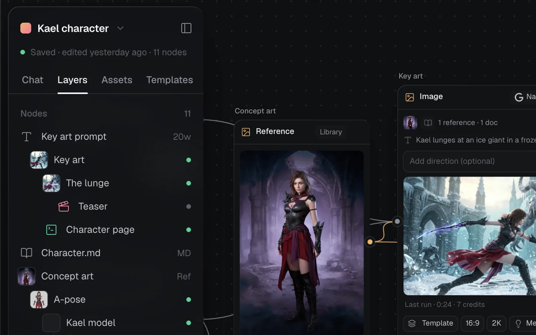Click the Concept art layer thumbnail
This screenshot has width=536, height=335.
[26, 276]
